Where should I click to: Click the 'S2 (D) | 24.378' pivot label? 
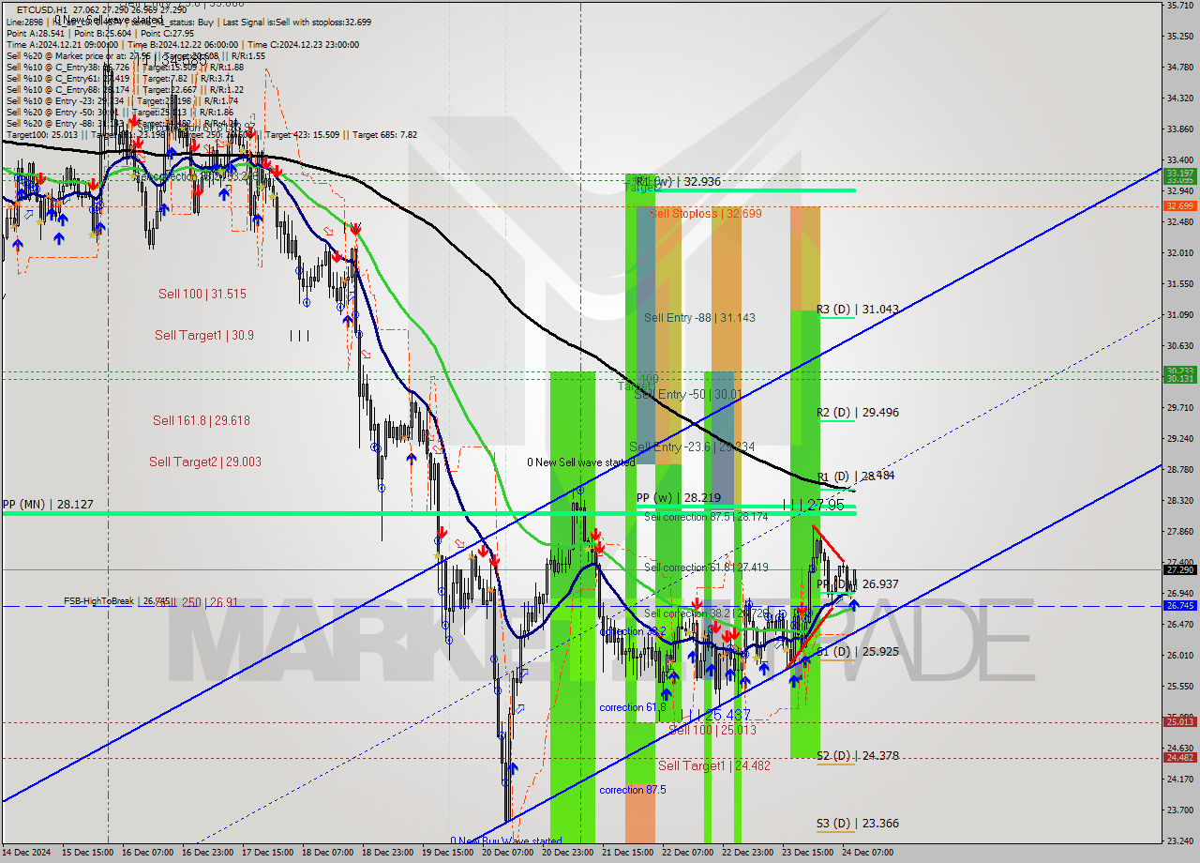[x=858, y=755]
